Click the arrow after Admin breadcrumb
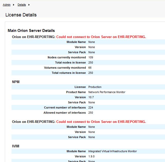 (x=14, y=5)
